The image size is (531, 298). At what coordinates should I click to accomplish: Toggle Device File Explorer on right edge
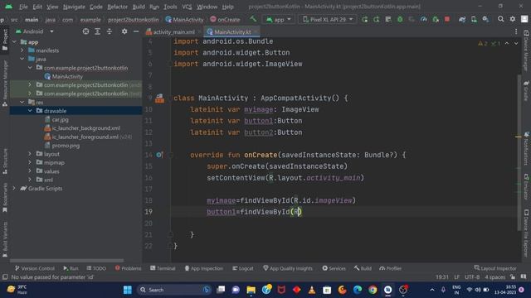coord(526,233)
